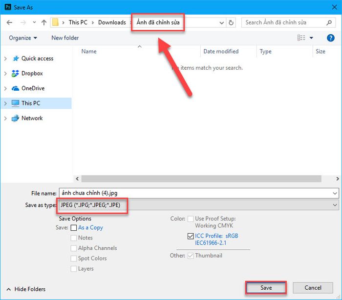Toggle the Alpha Channels checkbox
This screenshot has width=342, height=300.
pos(74,248)
